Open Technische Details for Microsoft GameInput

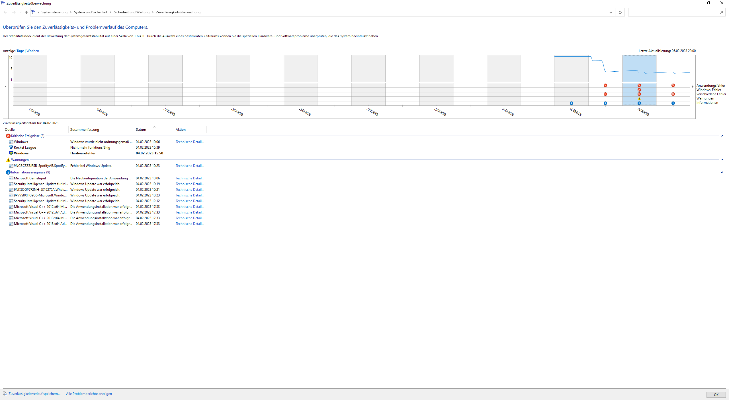click(190, 178)
